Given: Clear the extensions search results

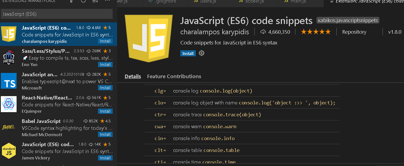Looking at the screenshot, I should (95, 2).
